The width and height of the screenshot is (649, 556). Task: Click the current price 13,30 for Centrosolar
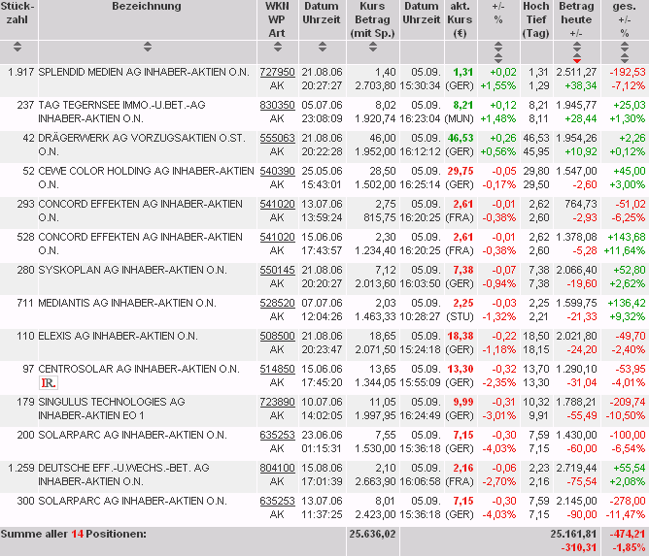pyautogui.click(x=461, y=369)
